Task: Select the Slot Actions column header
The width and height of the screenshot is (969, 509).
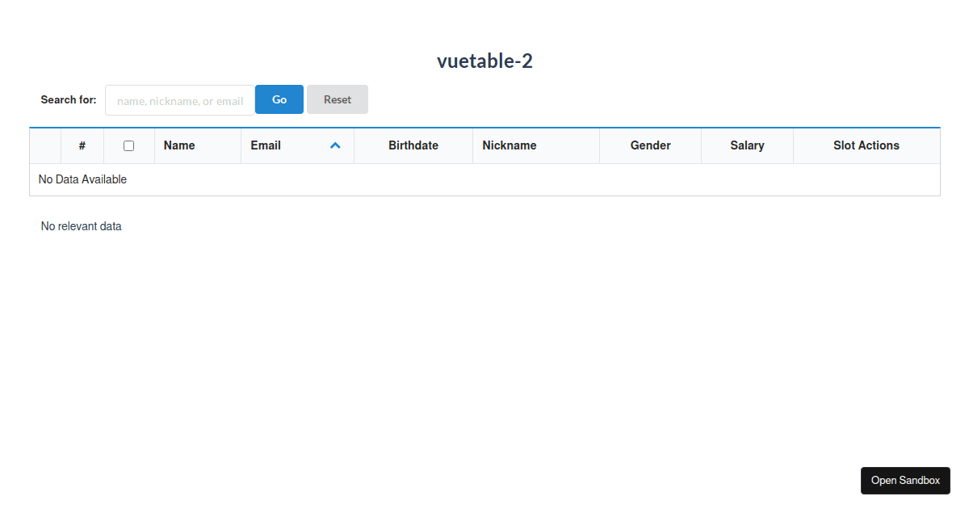Action: coord(866,145)
